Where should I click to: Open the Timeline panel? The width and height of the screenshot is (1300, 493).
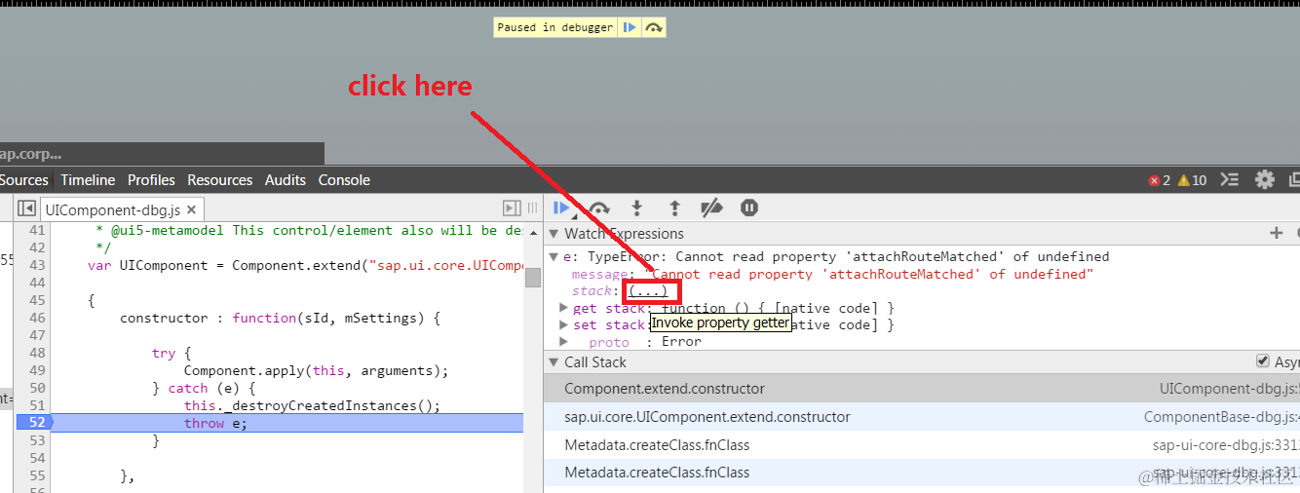pos(88,180)
